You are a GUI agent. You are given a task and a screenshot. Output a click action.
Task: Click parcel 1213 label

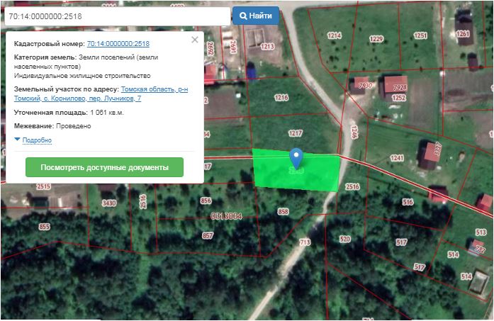(x=267, y=47)
